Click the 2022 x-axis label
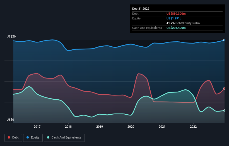The height and width of the screenshot is (146, 229). click(x=193, y=127)
